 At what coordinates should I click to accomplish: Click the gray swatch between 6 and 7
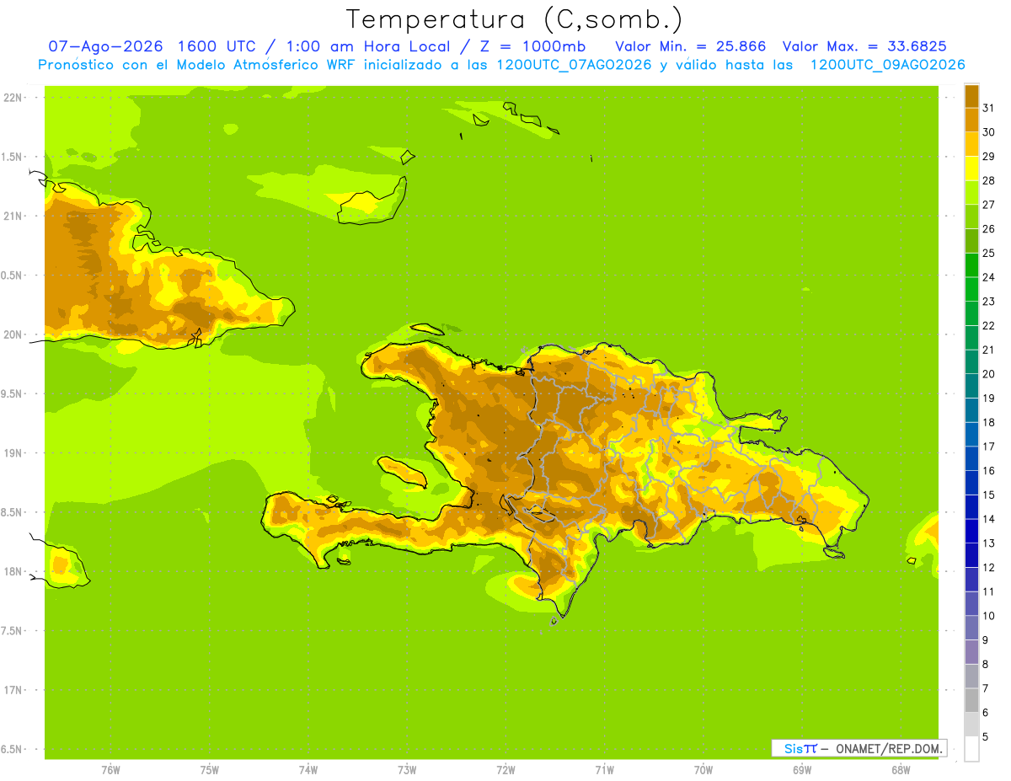click(x=971, y=700)
